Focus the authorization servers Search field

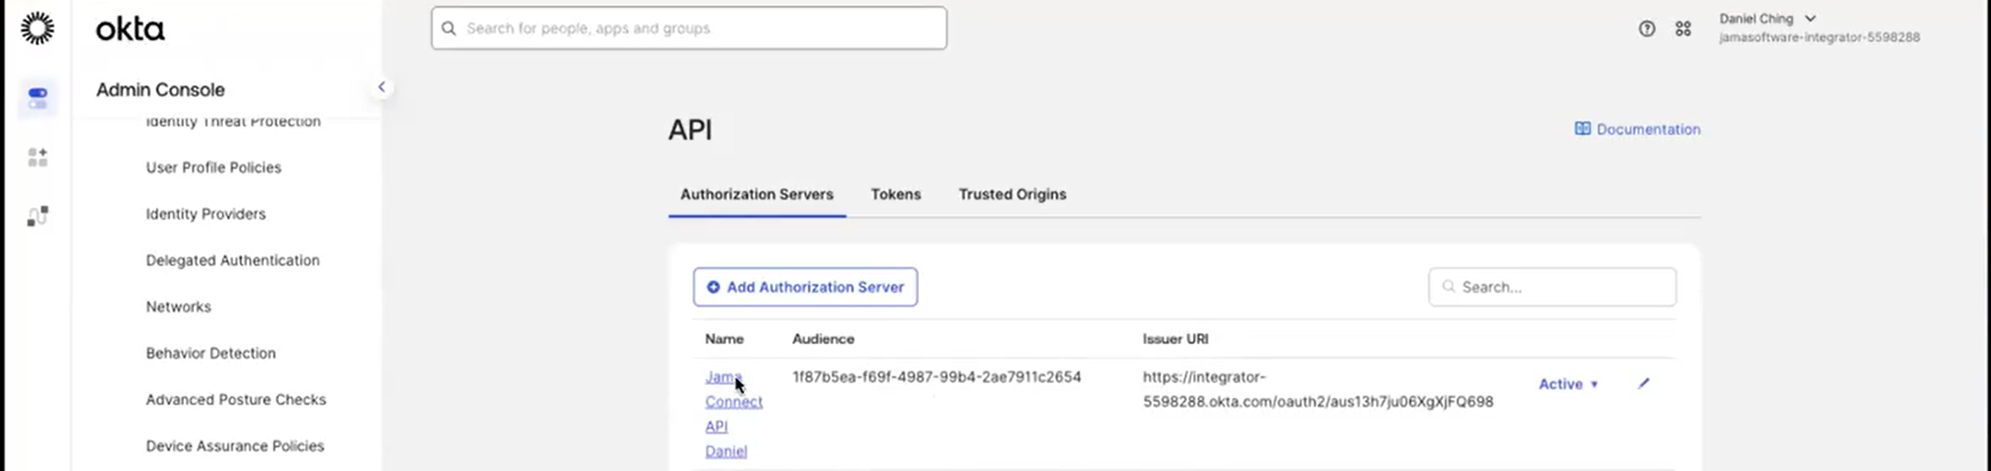(1552, 287)
